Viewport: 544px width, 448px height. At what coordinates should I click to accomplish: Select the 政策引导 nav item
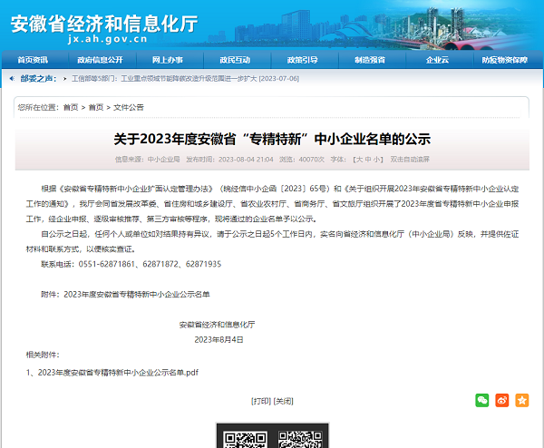(303, 60)
